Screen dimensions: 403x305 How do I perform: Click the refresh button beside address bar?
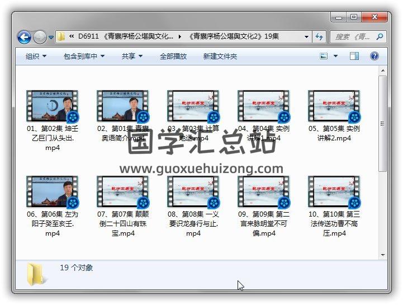tap(319, 37)
